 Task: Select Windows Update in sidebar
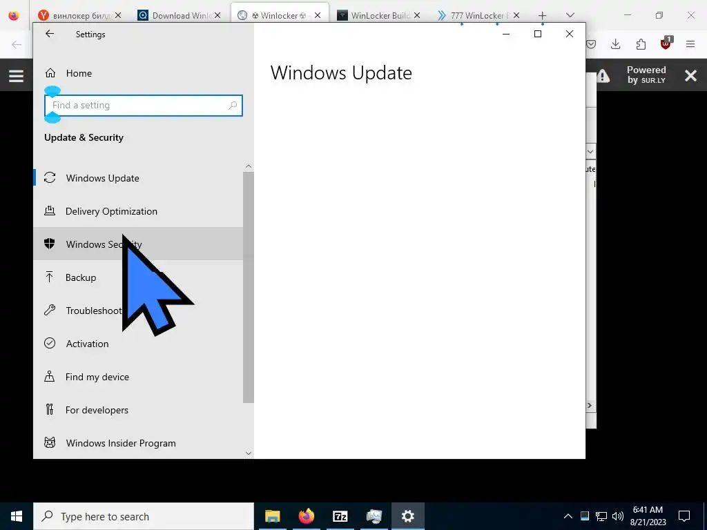point(138,178)
